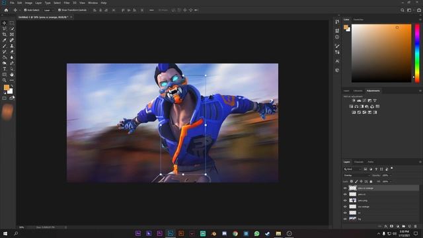Toggle the Auto-Select checkbox
This screenshot has width=423, height=238.
point(25,10)
